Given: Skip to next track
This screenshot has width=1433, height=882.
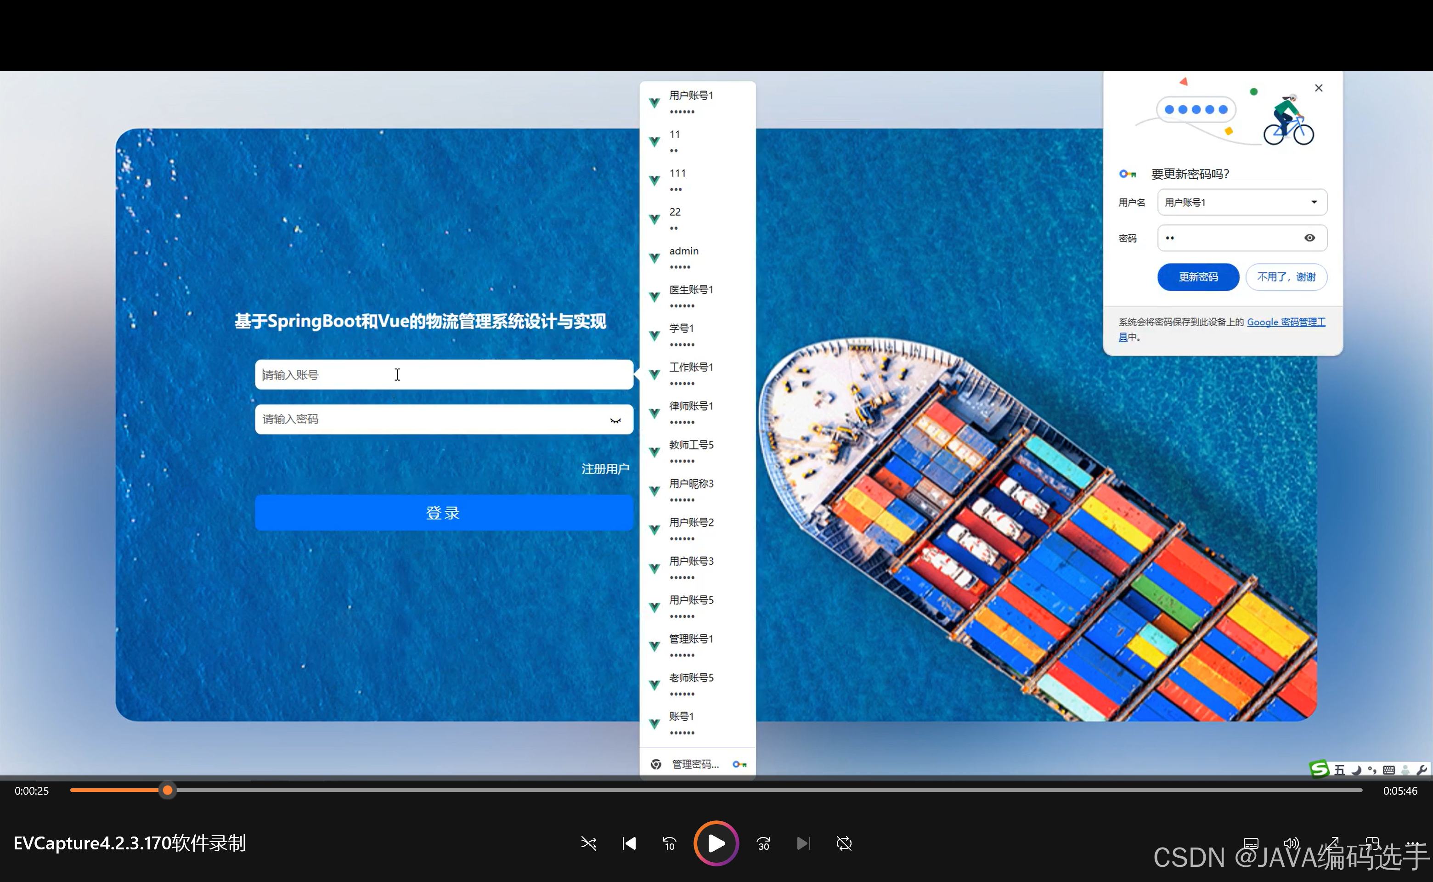Looking at the screenshot, I should tap(803, 843).
